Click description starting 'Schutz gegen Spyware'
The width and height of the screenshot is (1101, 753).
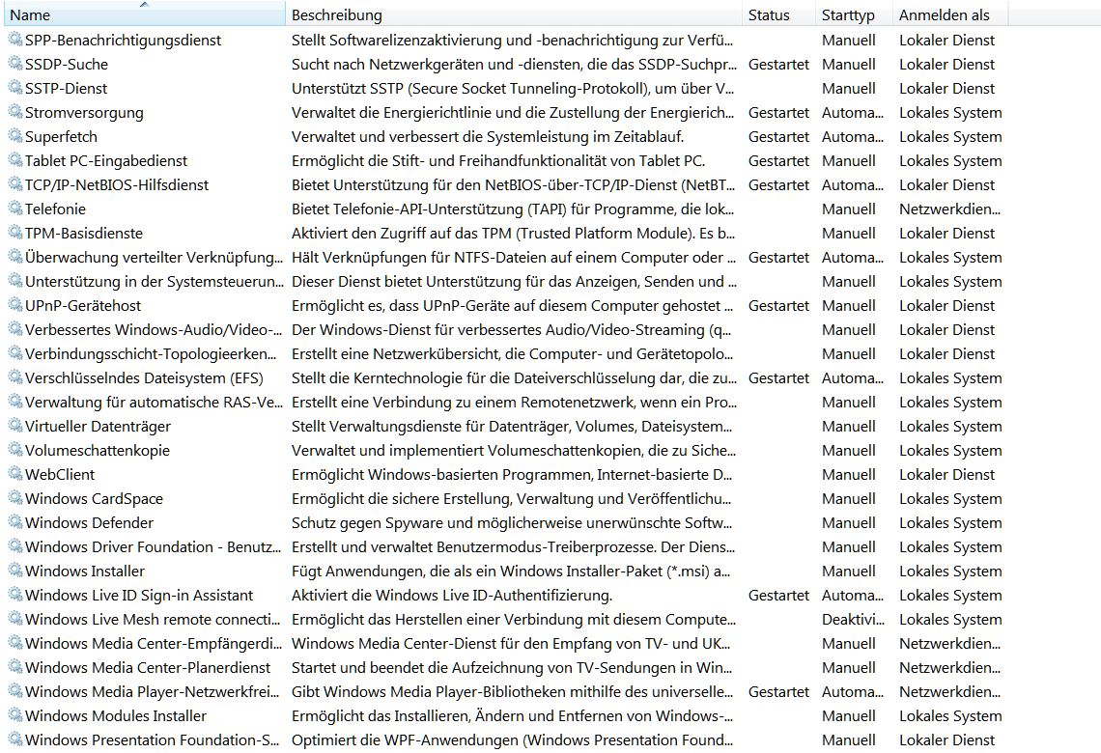tap(512, 523)
